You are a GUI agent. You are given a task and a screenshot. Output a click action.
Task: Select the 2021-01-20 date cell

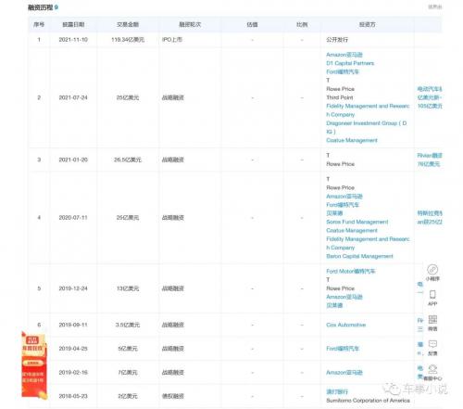(73, 160)
